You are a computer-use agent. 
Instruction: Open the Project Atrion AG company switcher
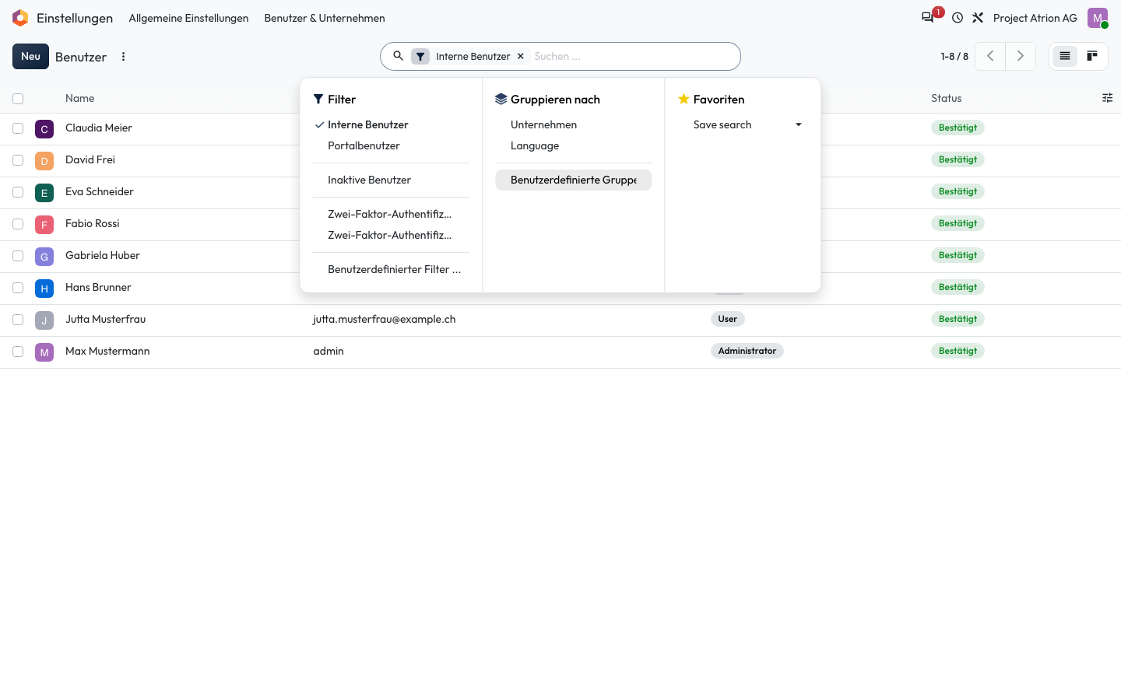tap(1035, 18)
